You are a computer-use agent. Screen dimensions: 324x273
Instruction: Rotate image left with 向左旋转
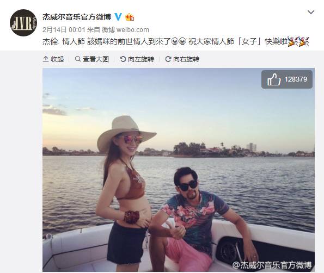click(x=137, y=59)
